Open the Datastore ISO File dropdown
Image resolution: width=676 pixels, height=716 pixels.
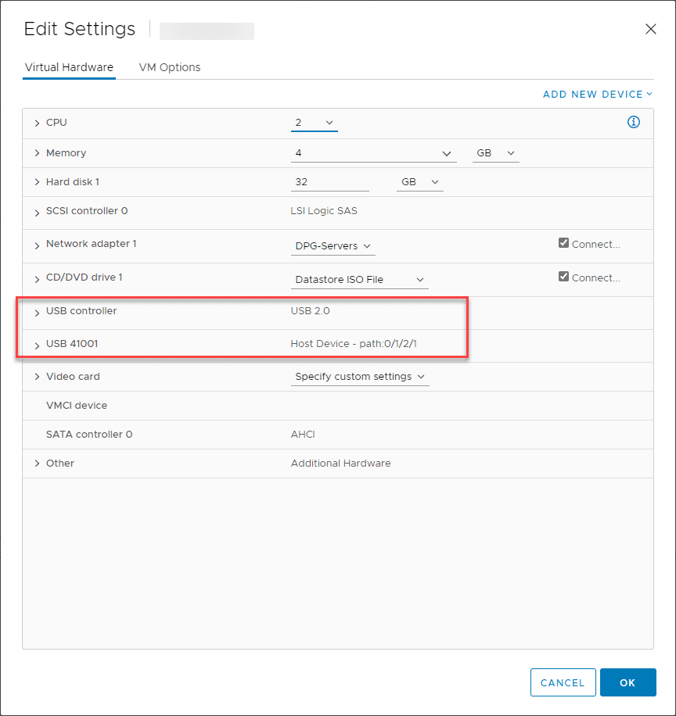coord(359,280)
